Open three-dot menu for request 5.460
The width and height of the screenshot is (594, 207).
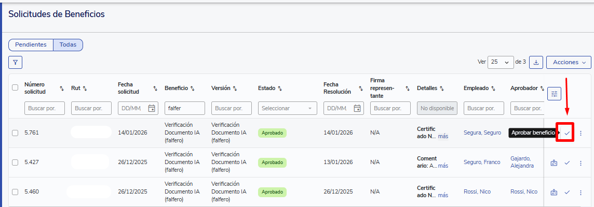click(x=580, y=193)
